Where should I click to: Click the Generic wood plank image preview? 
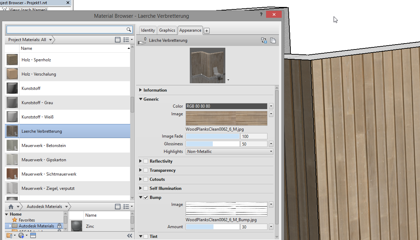click(226, 118)
